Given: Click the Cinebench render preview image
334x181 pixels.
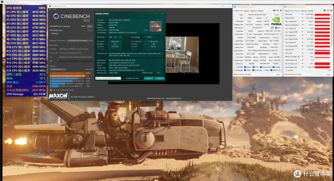Looking at the screenshot, I should click(x=182, y=55).
